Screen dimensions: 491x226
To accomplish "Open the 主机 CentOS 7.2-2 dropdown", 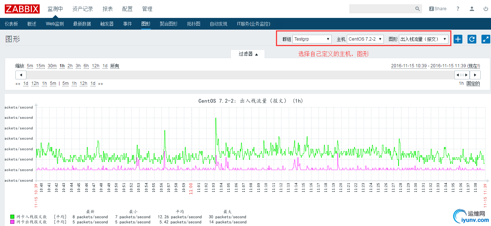I will pos(365,39).
